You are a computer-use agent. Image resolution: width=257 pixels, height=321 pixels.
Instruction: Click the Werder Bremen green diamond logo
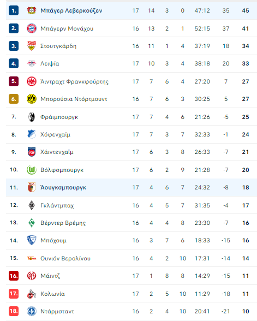coord(32,223)
